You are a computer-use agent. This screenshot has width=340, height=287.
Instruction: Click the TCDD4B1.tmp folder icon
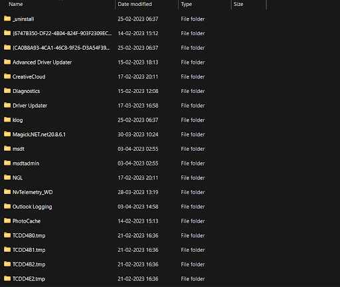pos(7,250)
